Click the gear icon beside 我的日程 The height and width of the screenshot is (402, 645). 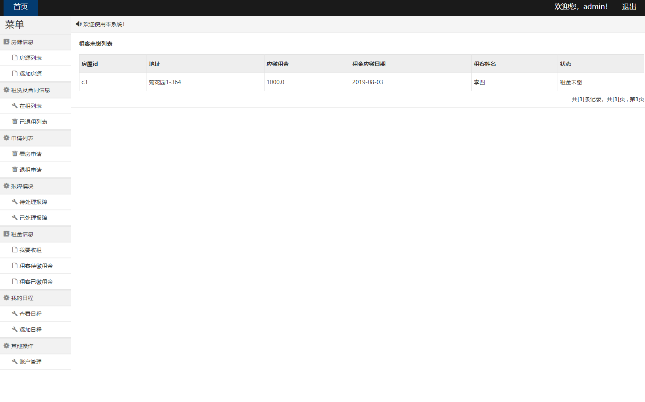pyautogui.click(x=6, y=298)
